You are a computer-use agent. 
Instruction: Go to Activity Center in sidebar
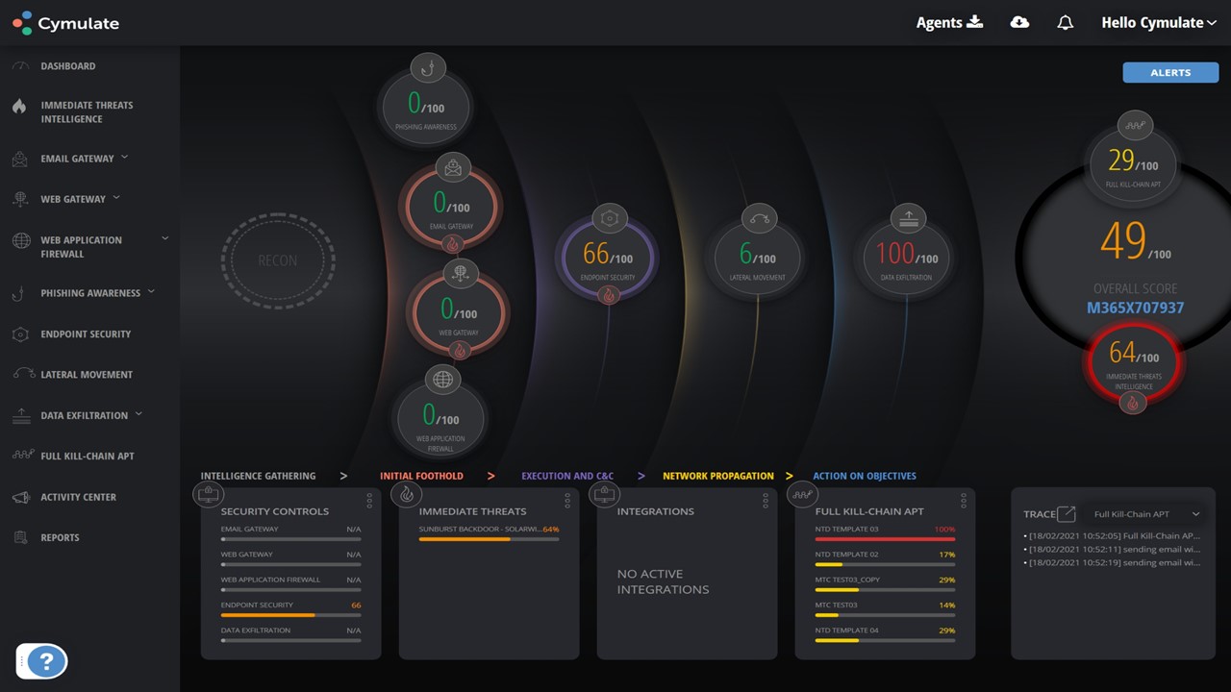[x=78, y=497]
